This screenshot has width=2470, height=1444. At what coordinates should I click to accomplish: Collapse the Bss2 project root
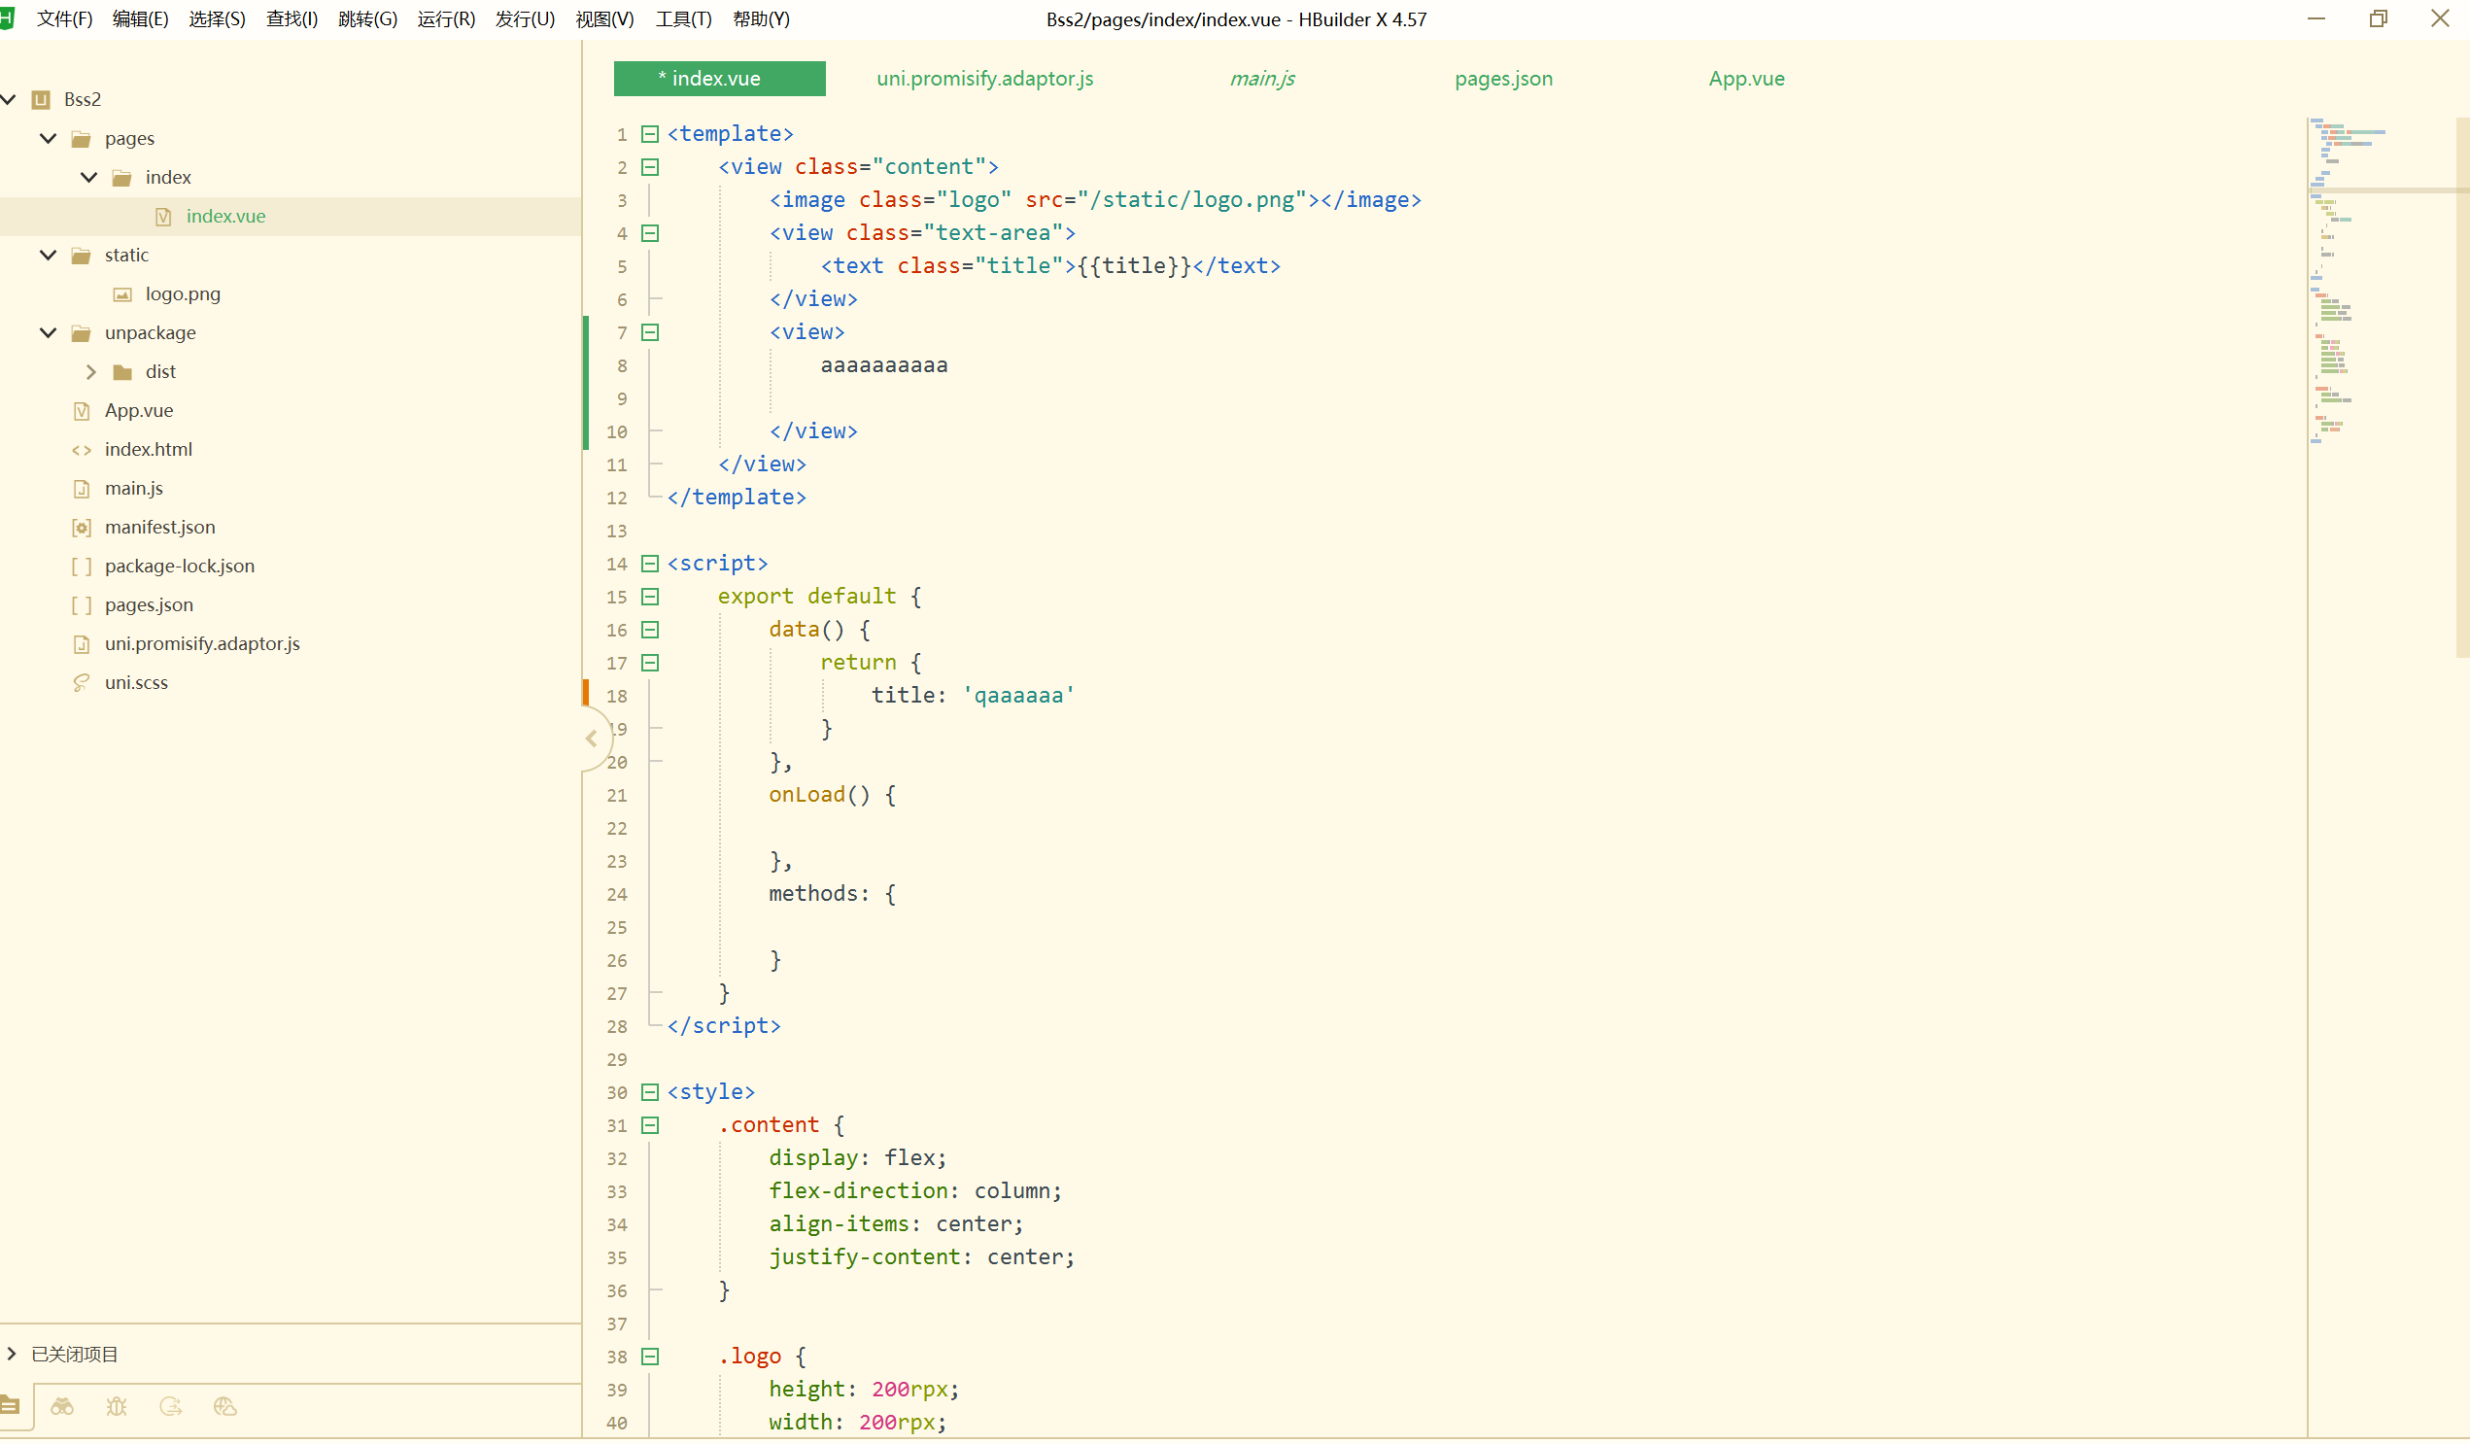8,99
